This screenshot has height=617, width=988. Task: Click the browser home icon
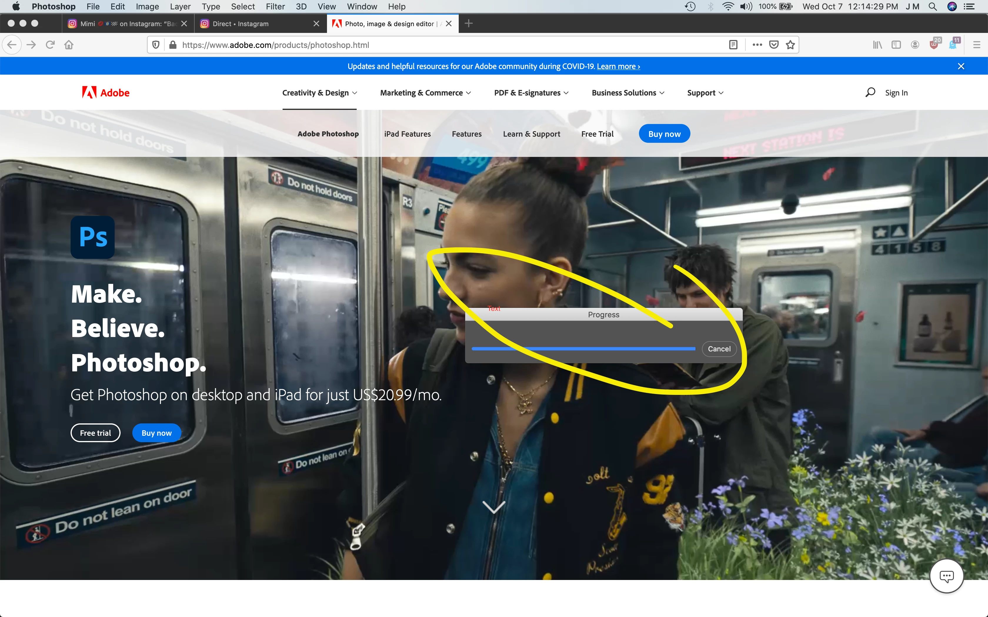[69, 45]
